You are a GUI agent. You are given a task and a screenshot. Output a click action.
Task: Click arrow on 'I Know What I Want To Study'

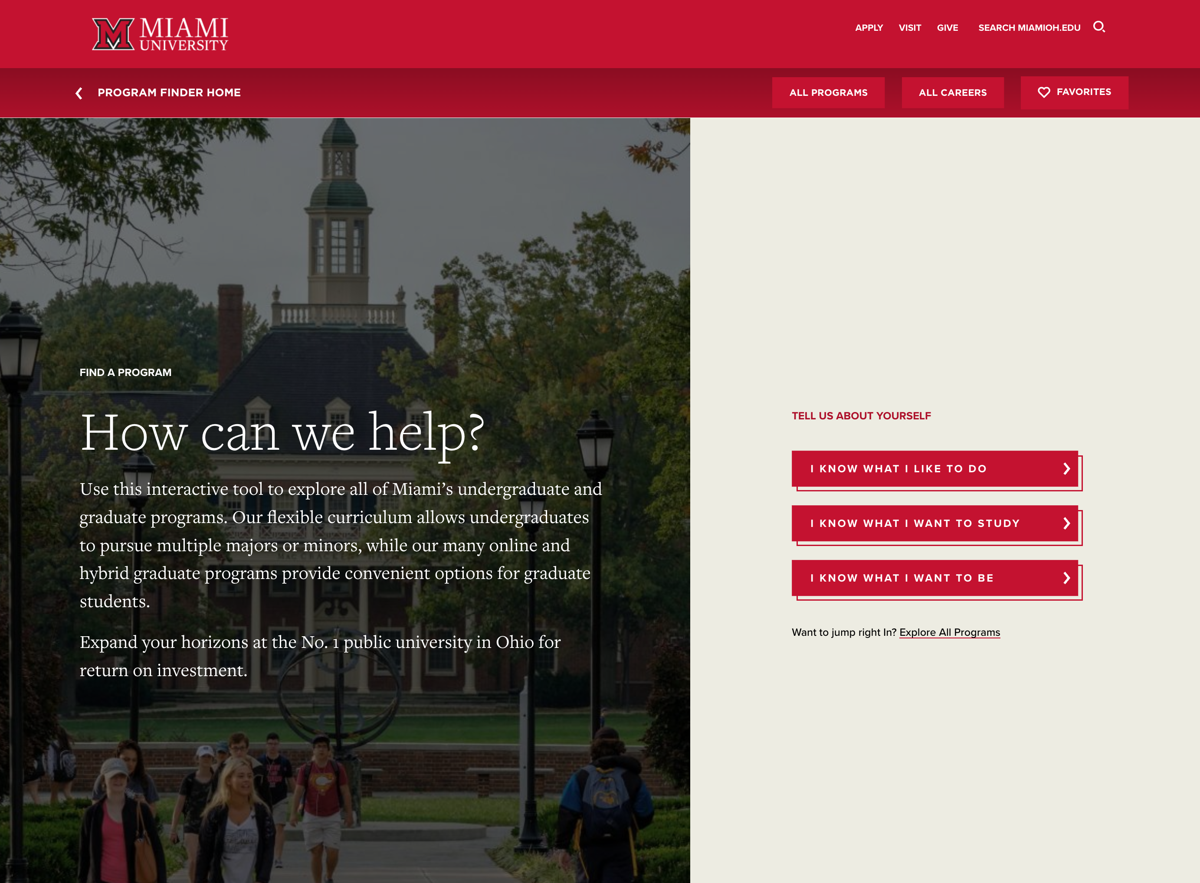point(1066,523)
